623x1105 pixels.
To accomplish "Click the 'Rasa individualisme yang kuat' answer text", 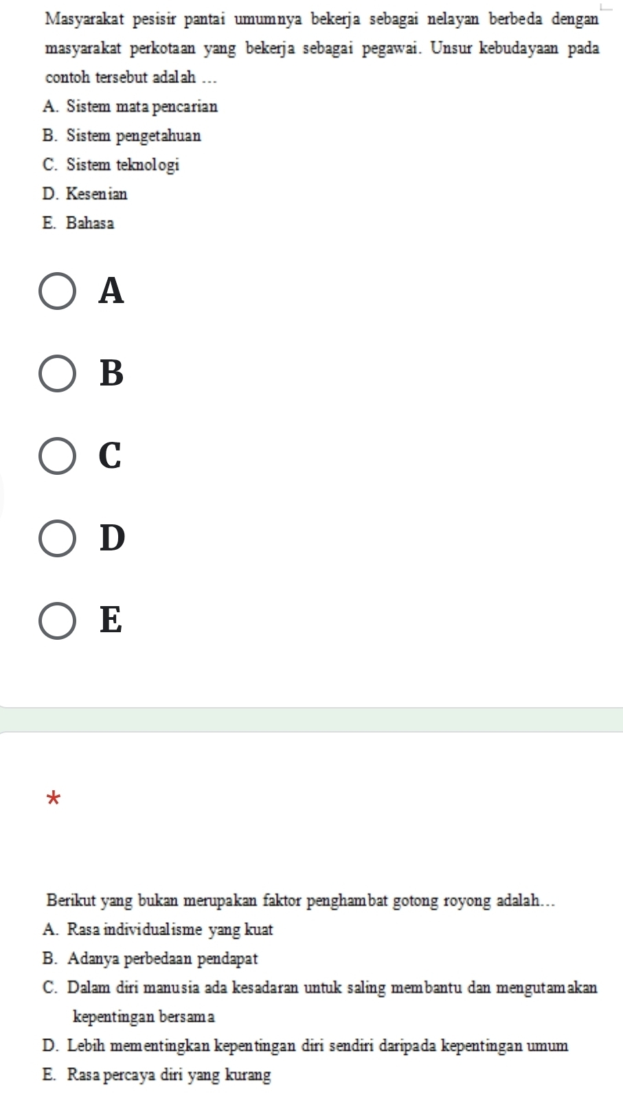I will (x=170, y=930).
